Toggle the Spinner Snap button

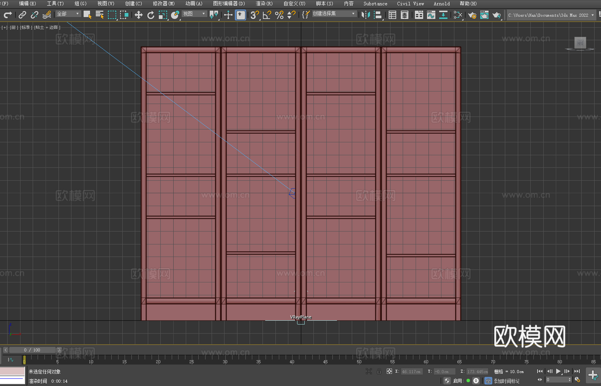tap(291, 15)
